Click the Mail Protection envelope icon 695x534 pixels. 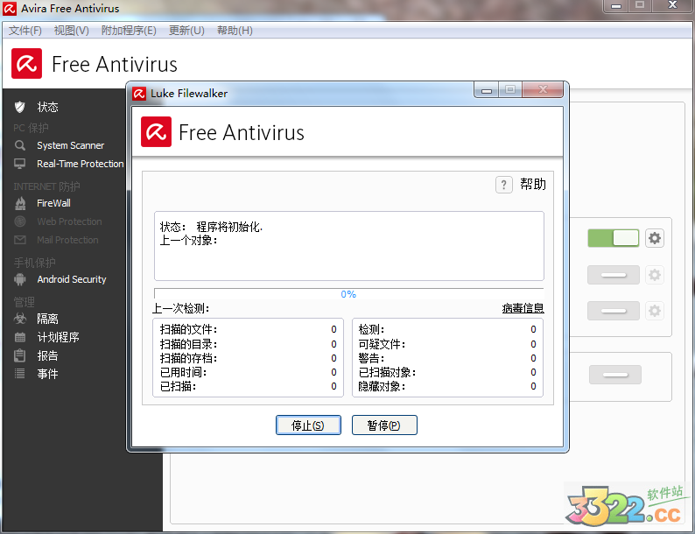pyautogui.click(x=19, y=240)
